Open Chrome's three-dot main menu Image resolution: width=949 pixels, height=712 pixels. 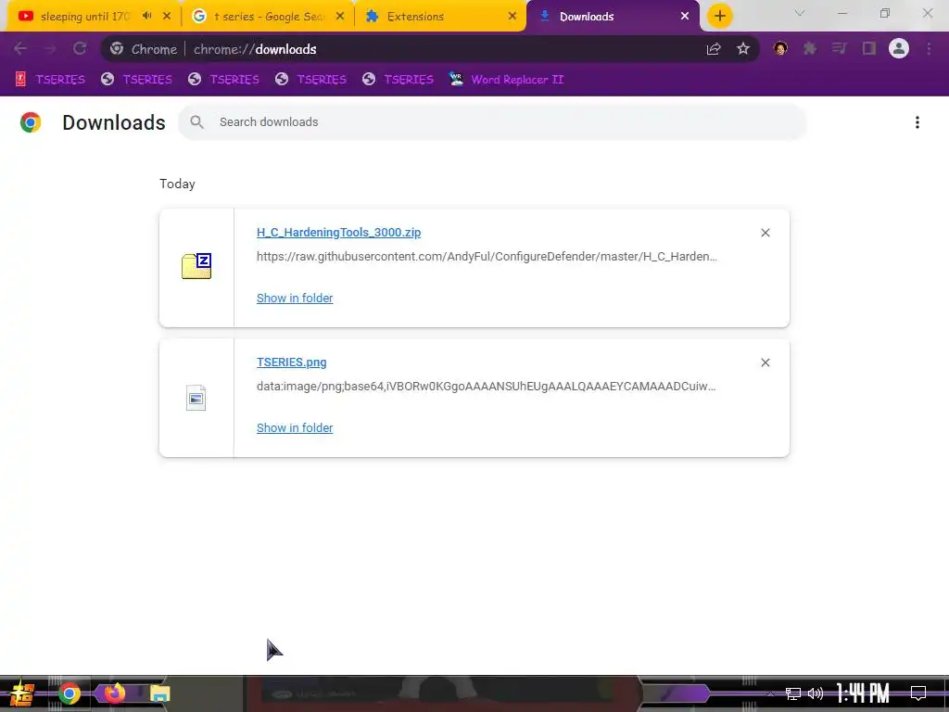pos(929,49)
